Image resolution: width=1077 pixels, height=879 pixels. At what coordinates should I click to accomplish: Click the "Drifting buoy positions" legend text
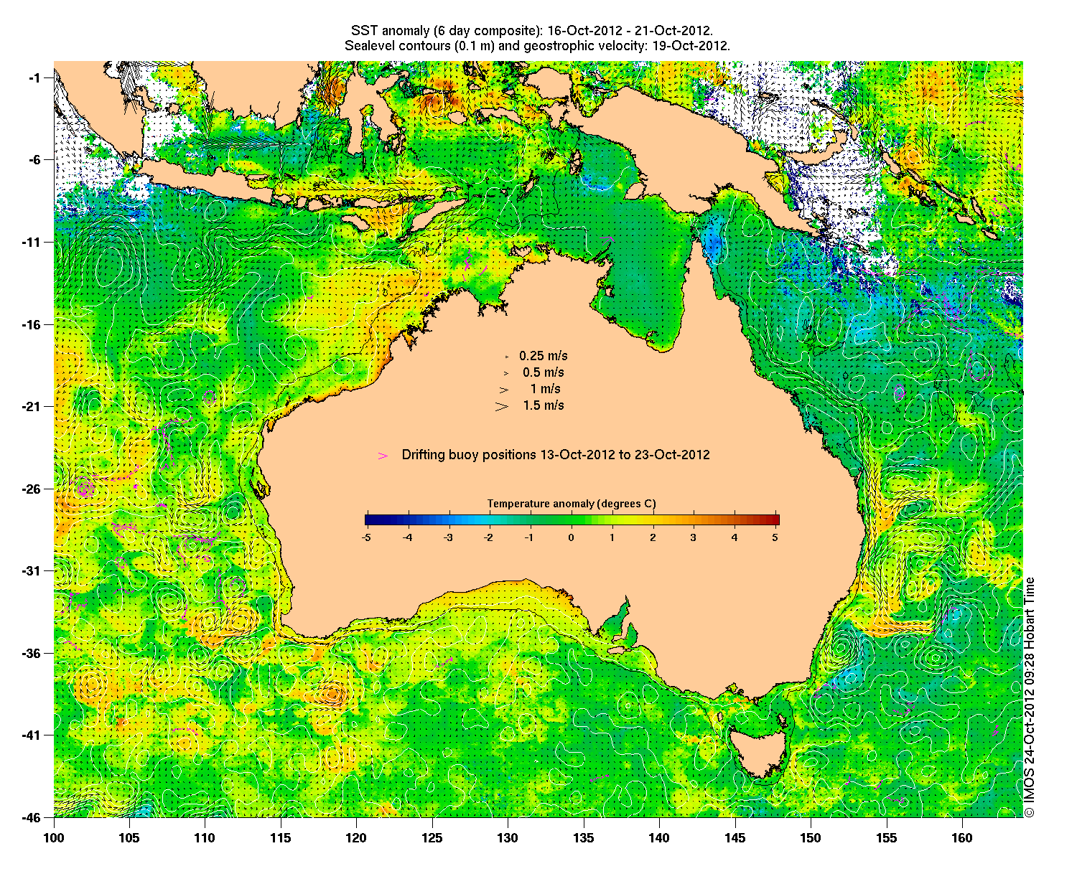pos(556,455)
